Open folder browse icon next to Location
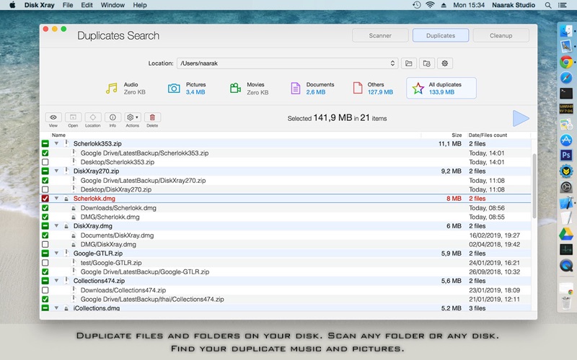 [408, 63]
